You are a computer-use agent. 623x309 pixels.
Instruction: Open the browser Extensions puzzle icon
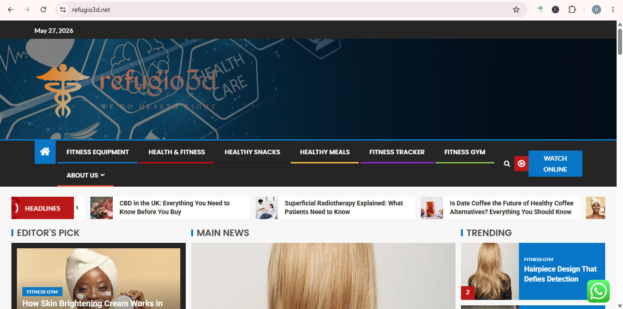coord(572,10)
